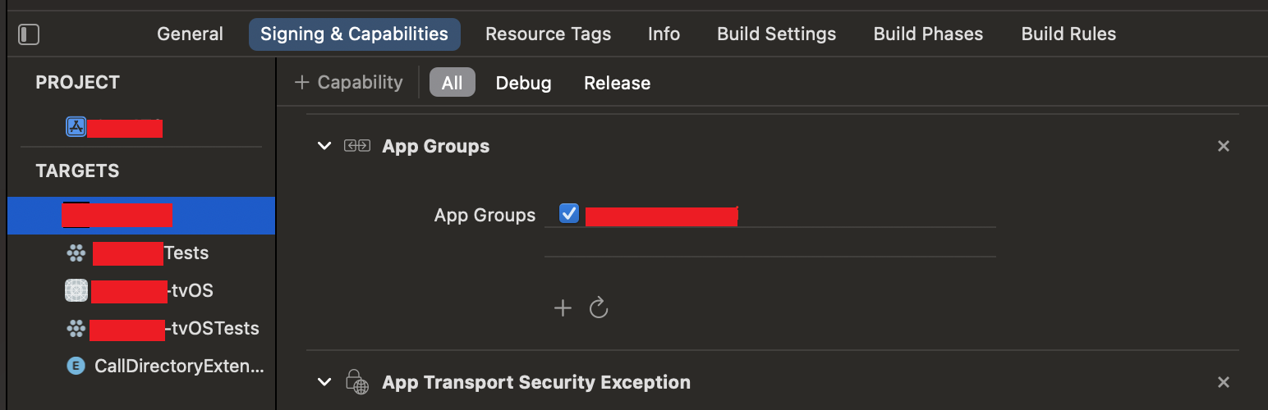Select the project app icon under PROJECT
Viewport: 1268px width, 410px height.
pyautogui.click(x=76, y=127)
